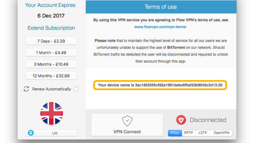Choose the 12 Months £32.99 plan

point(51,75)
